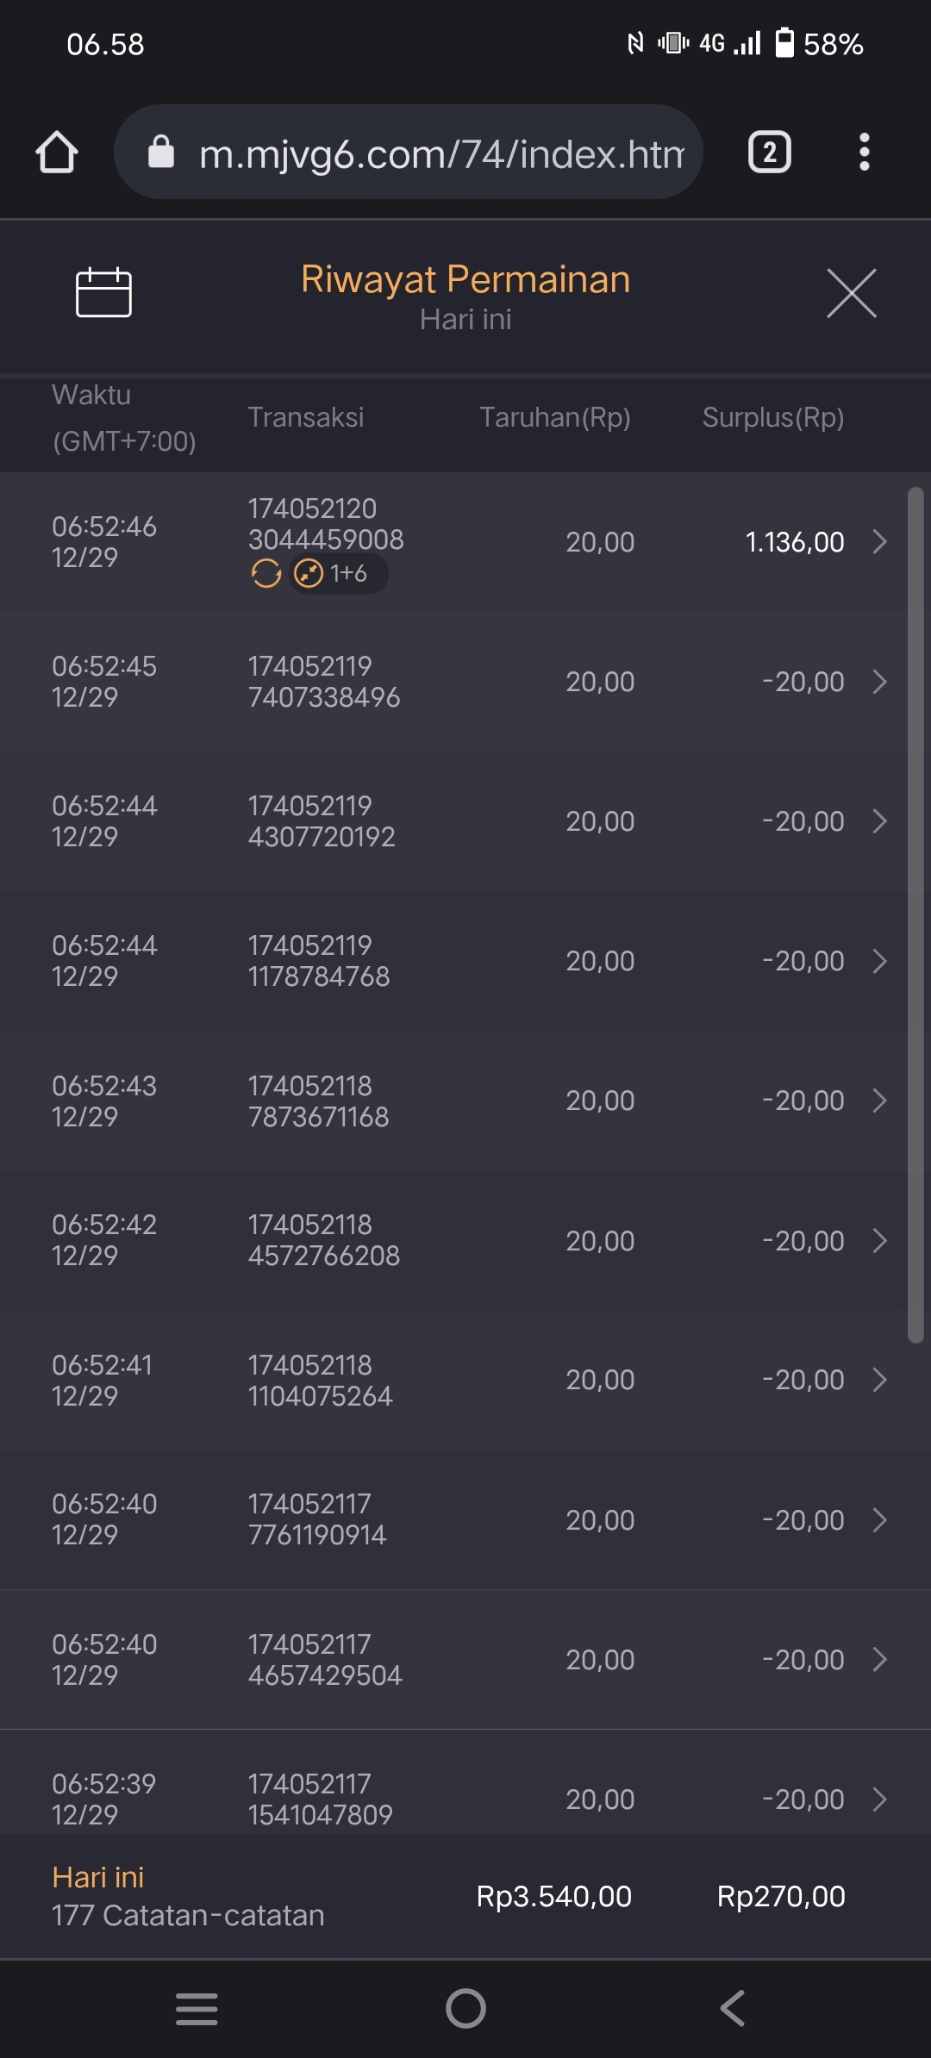Open the browser tab switcher showing 2
The image size is (931, 2058).
(x=769, y=153)
